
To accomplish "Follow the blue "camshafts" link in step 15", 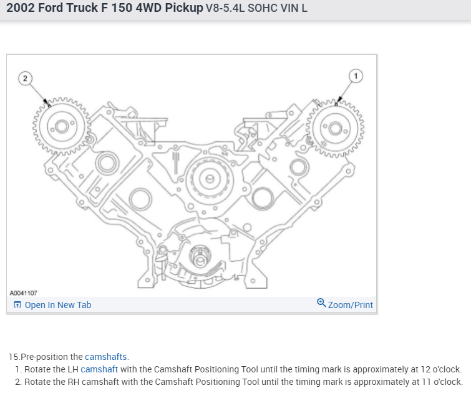I will pyautogui.click(x=106, y=357).
